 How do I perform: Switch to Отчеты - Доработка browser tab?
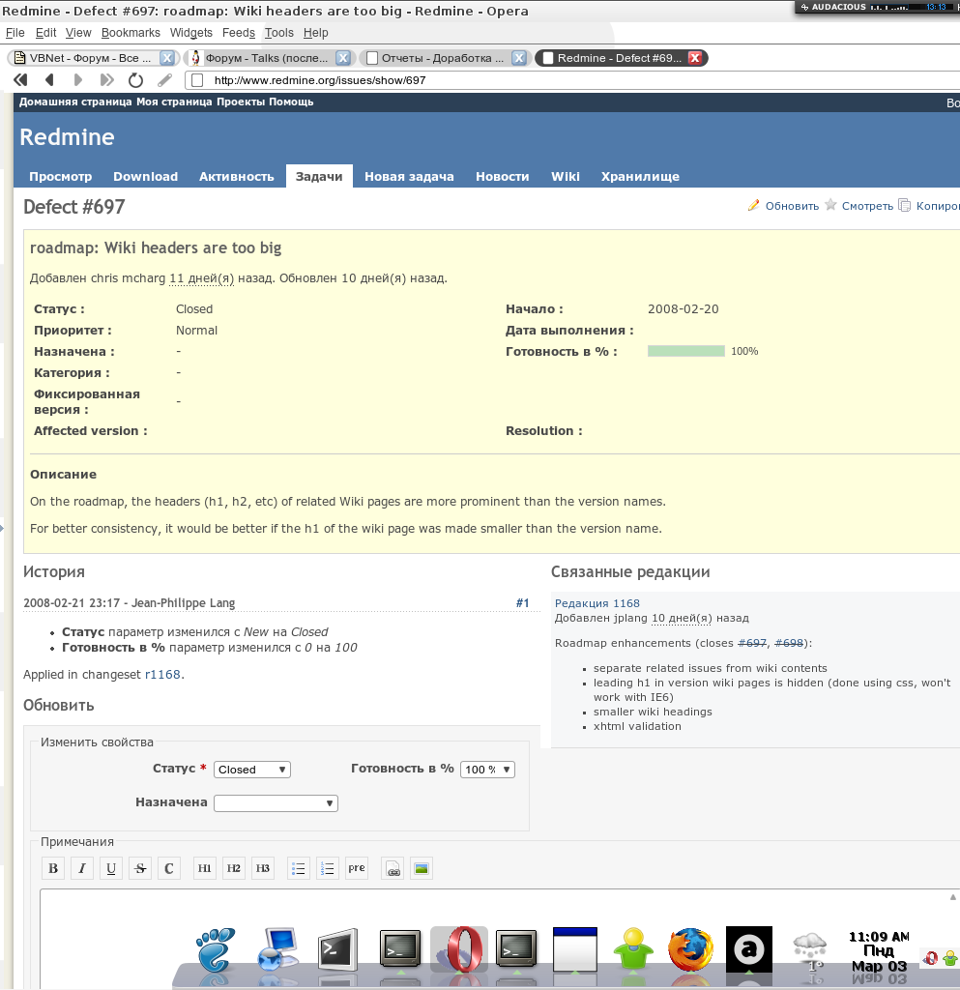point(444,58)
